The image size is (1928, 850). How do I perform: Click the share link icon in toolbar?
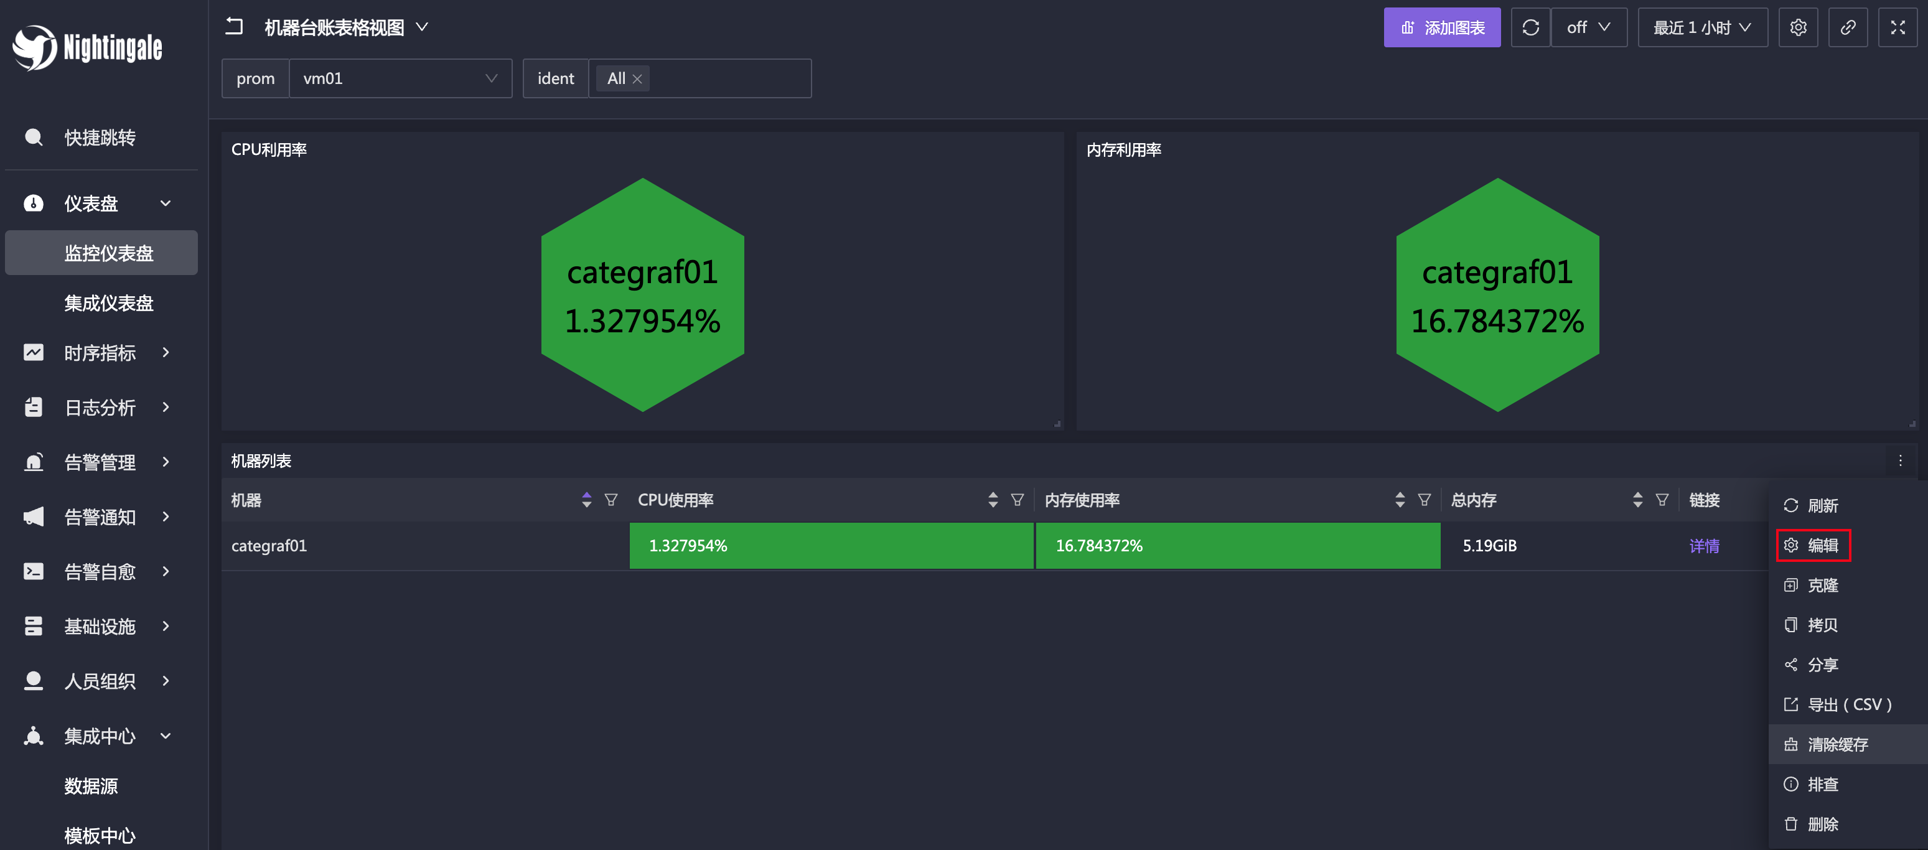tap(1850, 27)
